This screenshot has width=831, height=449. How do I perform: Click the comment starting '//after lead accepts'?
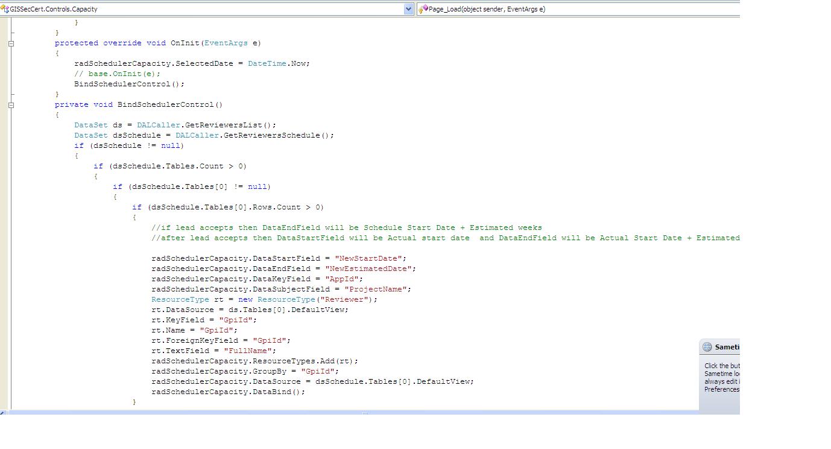445,238
